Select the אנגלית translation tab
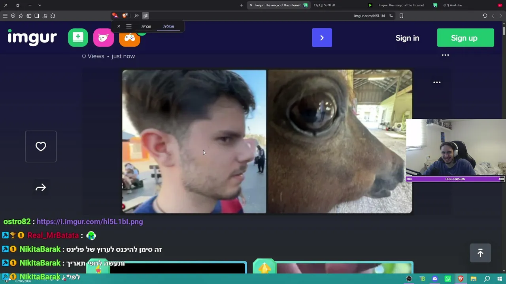Image resolution: width=506 pixels, height=284 pixels. pyautogui.click(x=169, y=26)
